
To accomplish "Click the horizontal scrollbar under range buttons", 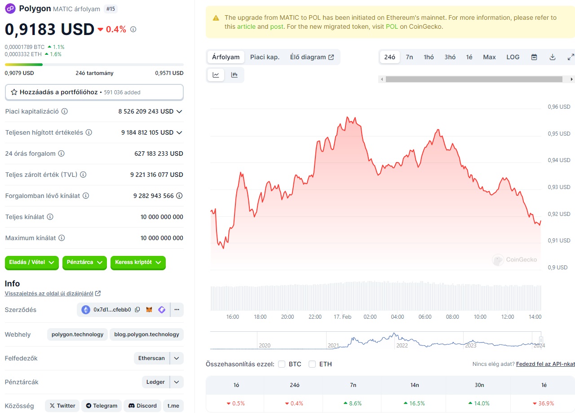I will click(x=474, y=79).
